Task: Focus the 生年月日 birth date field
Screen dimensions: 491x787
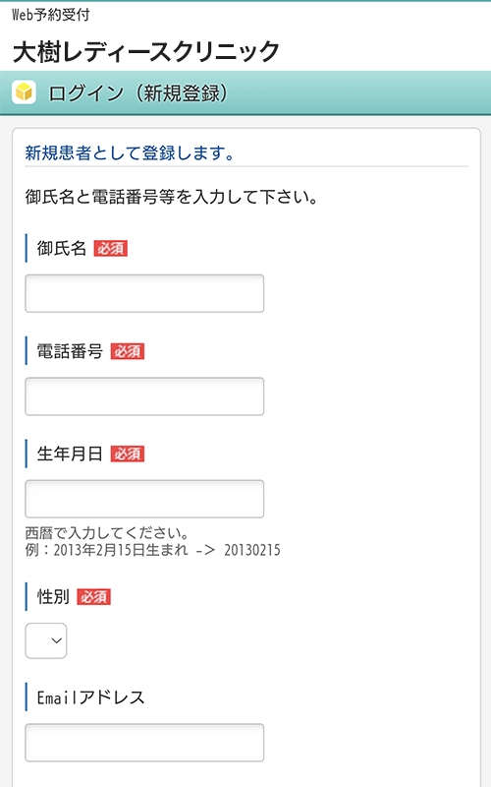Action: (x=144, y=499)
